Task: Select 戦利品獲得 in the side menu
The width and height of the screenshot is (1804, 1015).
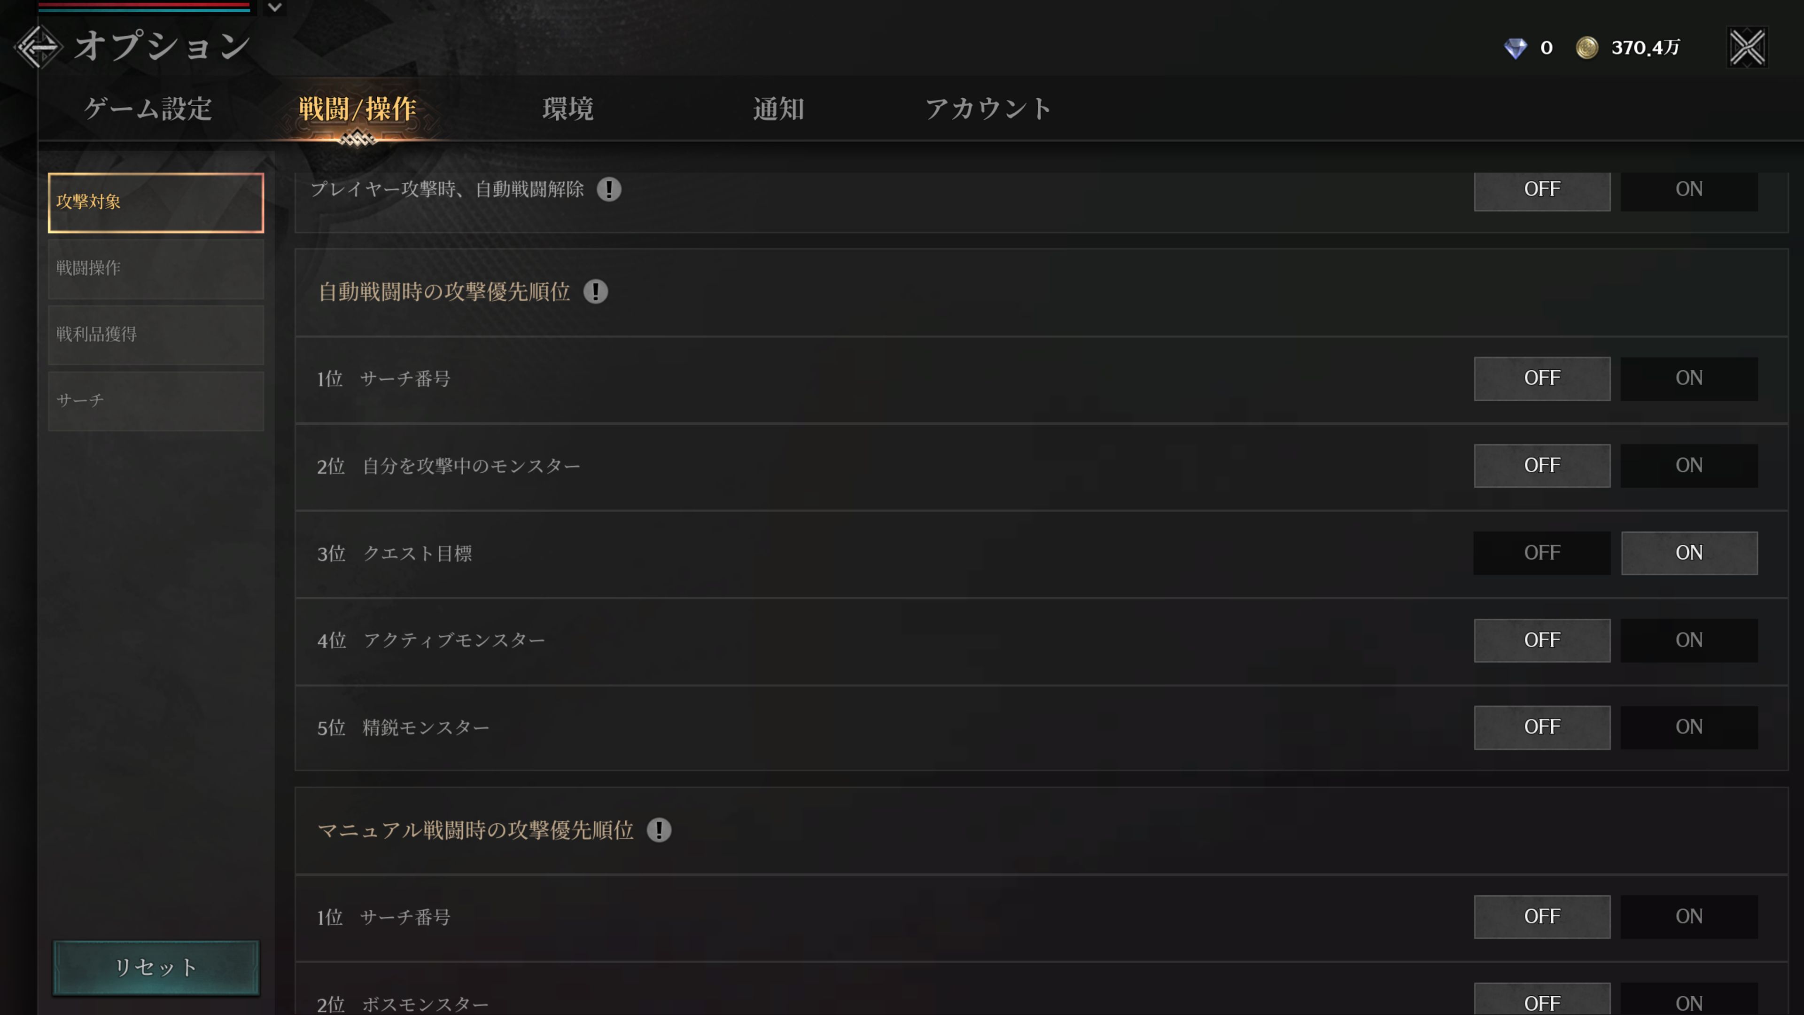Action: 156,335
